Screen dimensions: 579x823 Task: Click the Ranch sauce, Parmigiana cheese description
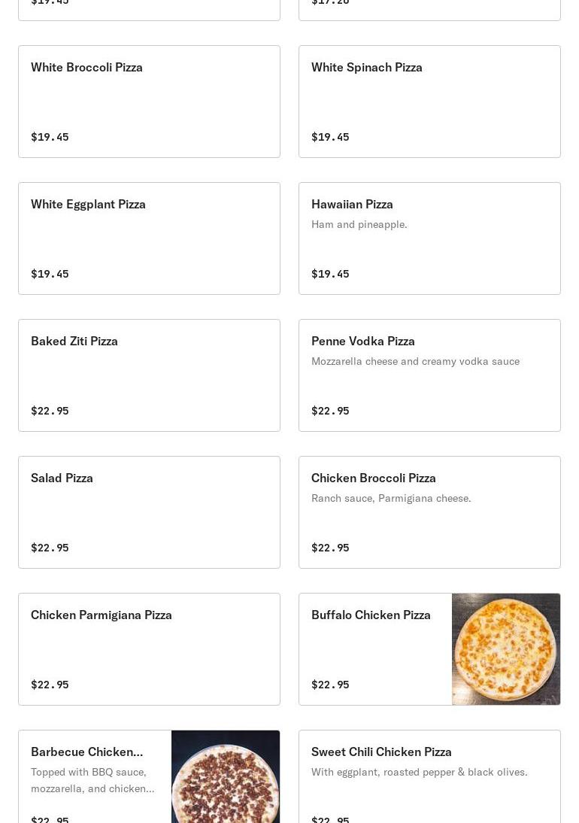click(x=391, y=499)
